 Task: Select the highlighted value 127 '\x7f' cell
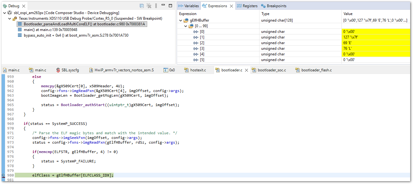[375, 37]
